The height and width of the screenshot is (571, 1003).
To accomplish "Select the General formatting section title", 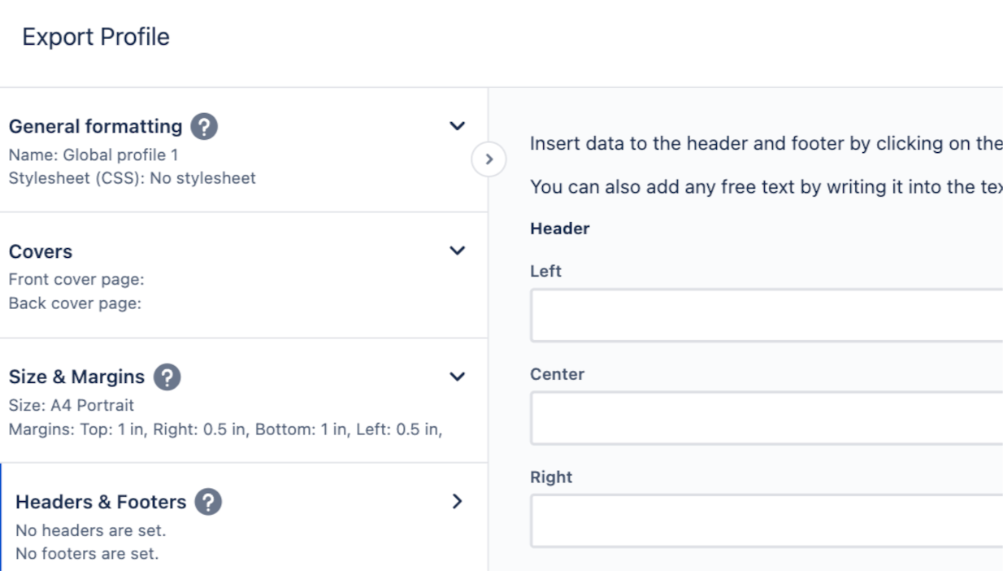I will point(95,127).
